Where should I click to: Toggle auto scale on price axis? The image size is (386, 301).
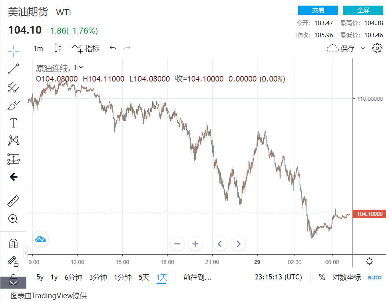click(374, 277)
